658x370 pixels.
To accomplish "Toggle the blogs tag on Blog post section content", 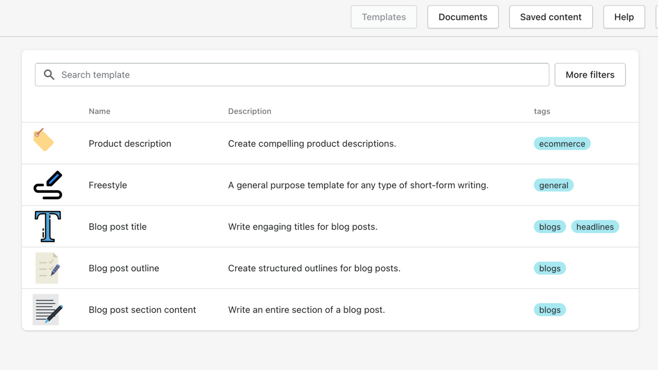I will (550, 309).
